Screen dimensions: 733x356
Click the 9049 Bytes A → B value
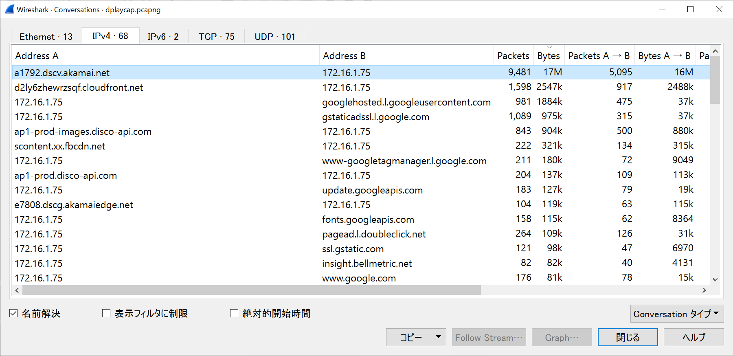tap(683, 160)
